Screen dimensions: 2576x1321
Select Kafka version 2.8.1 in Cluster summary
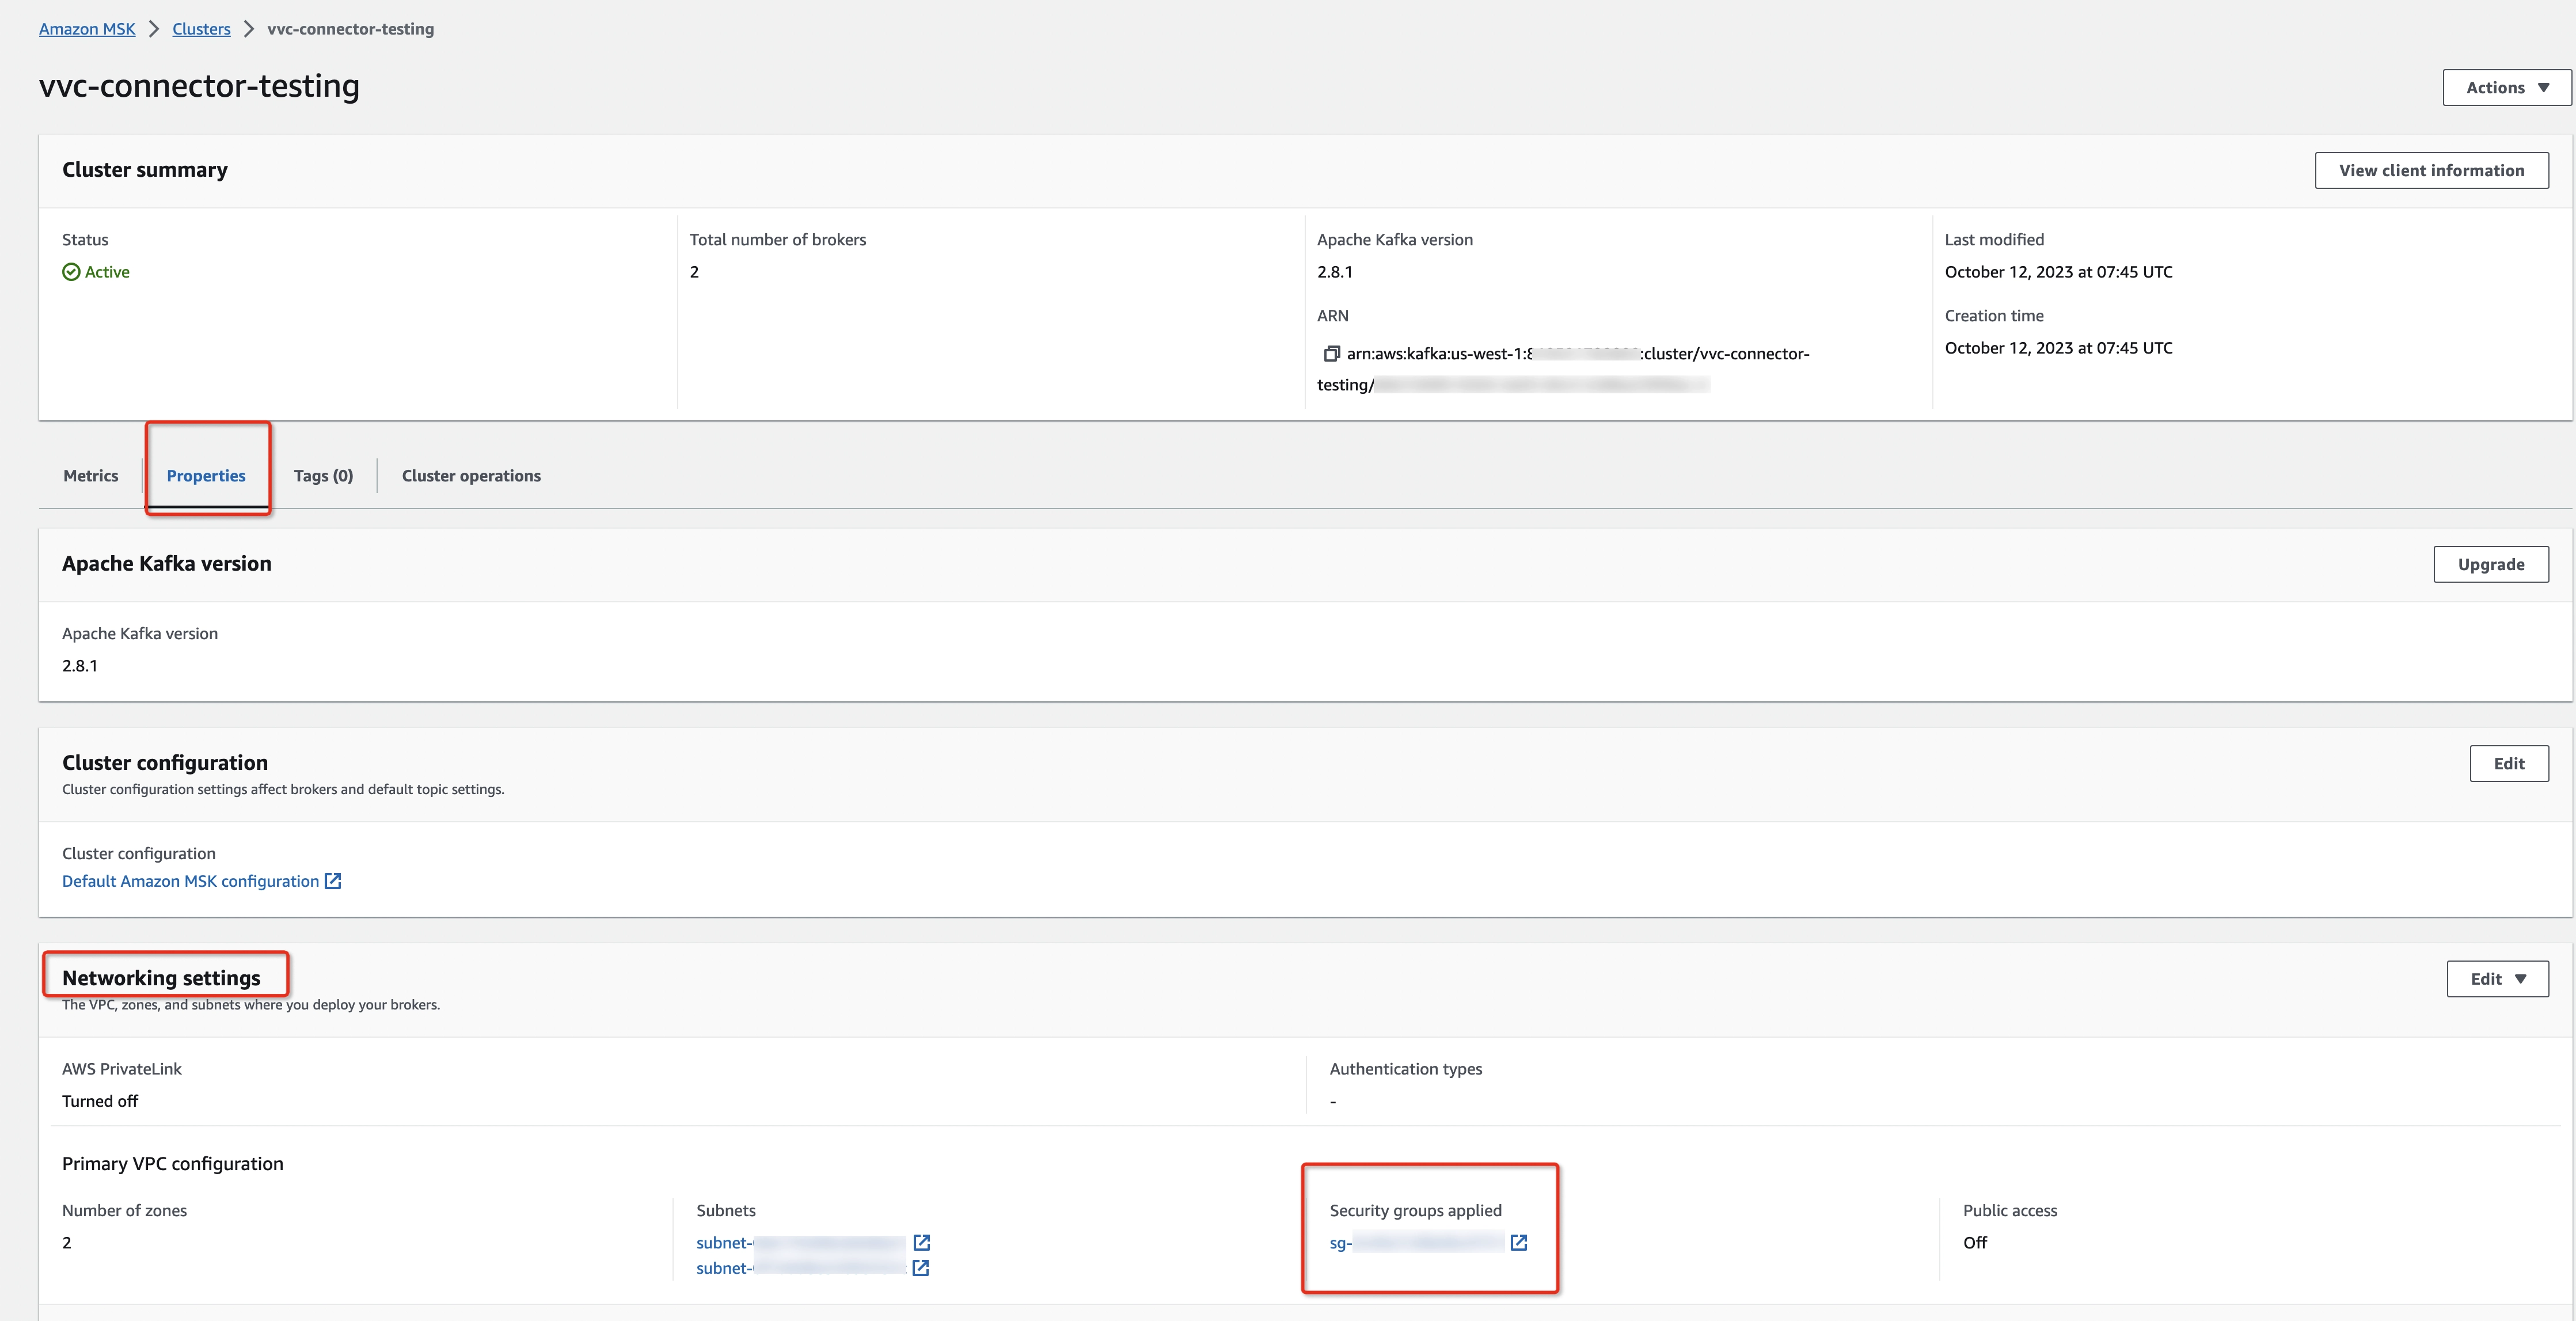pyautogui.click(x=1334, y=272)
